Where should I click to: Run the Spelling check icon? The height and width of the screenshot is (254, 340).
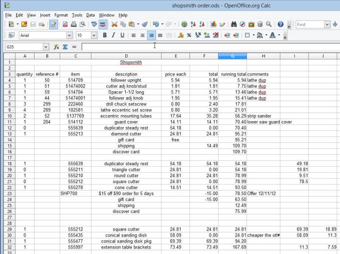click(x=94, y=24)
